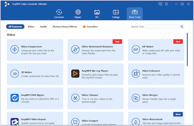Click 'Rip any DVD to H.264/HEVC' text
This screenshot has width=194, height=126.
coord(40,100)
